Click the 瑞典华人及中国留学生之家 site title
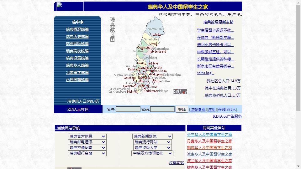Image resolution: width=301 pixels, height=169 pixels. (178, 7)
